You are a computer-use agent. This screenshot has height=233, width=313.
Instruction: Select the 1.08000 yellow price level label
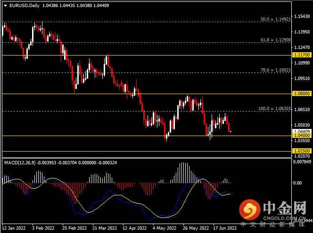coord(302,94)
